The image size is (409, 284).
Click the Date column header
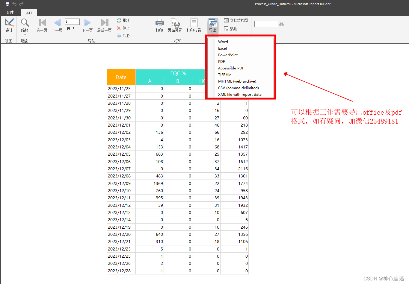pos(121,77)
